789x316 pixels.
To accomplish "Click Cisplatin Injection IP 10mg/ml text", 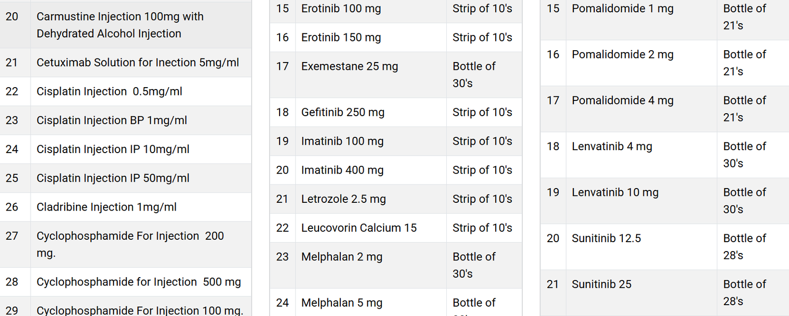I will point(113,149).
